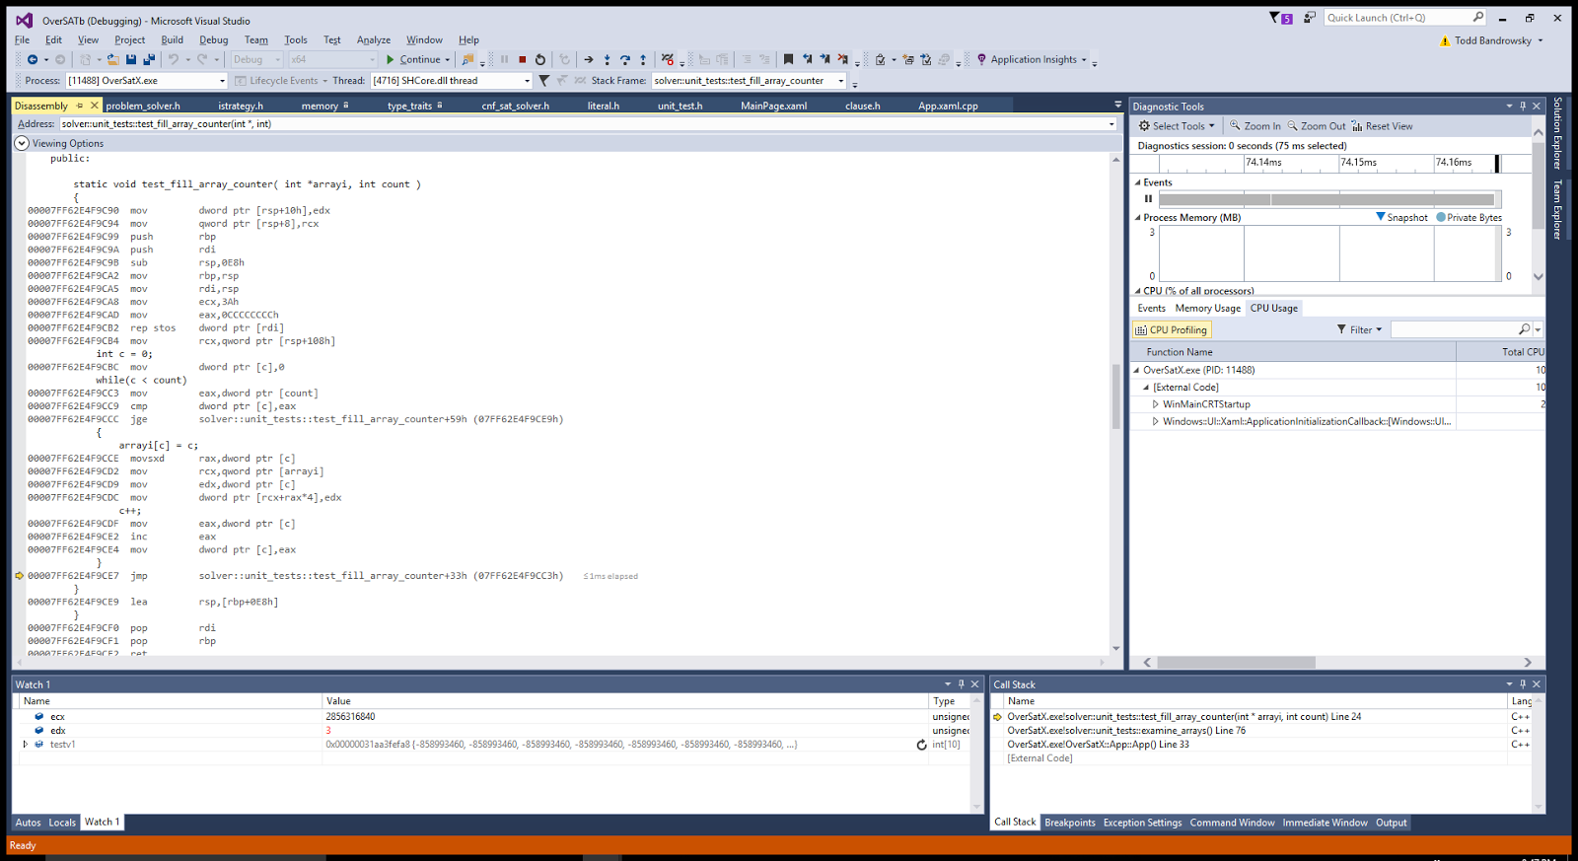Click the Stop Debugging red square icon
Viewport: 1578px width, 861px height.
[x=523, y=59]
